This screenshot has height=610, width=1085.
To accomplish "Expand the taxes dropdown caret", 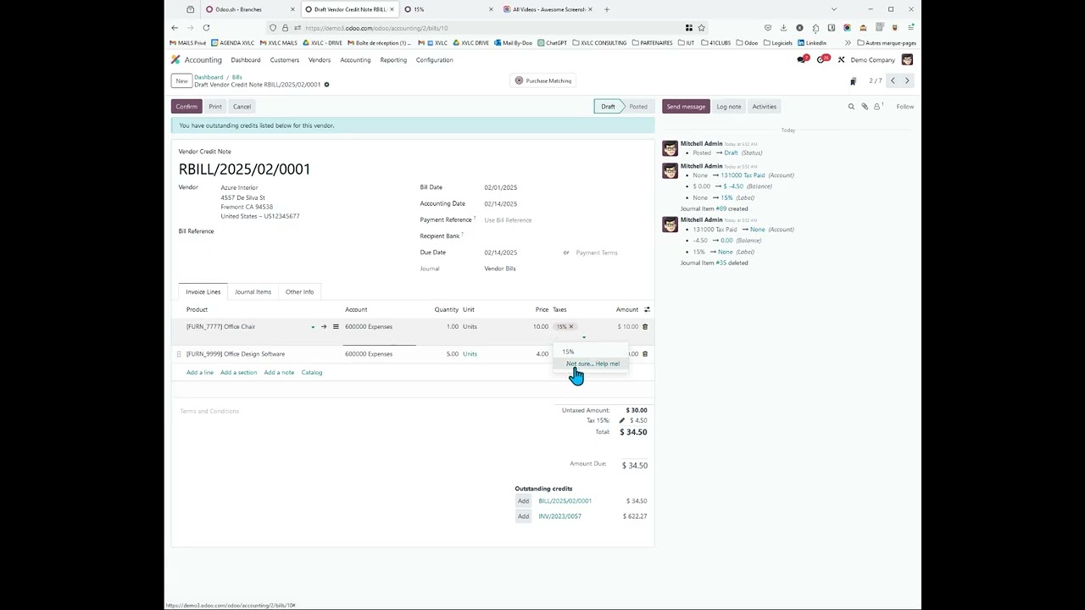I will 583,337.
